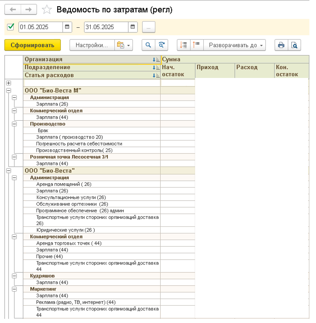The height and width of the screenshot is (323, 316).
Task: Click the back navigation arrow
Action: [12, 10]
